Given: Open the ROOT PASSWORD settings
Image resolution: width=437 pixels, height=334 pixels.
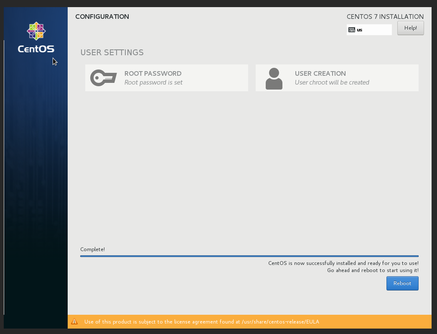Looking at the screenshot, I should (x=167, y=78).
